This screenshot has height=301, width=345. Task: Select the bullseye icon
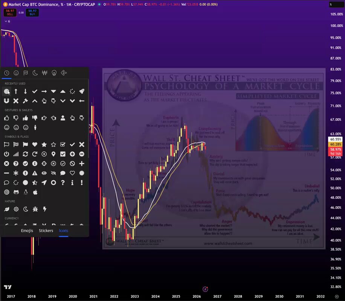(6, 192)
